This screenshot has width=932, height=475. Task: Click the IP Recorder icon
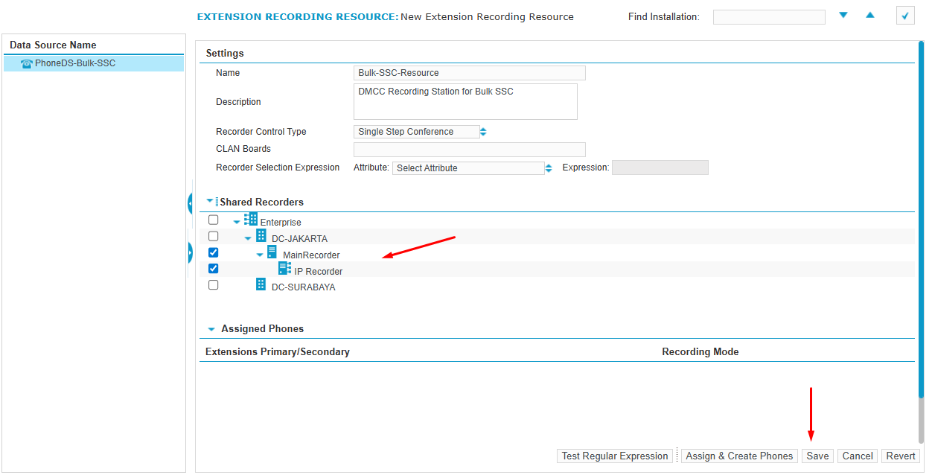click(x=284, y=269)
